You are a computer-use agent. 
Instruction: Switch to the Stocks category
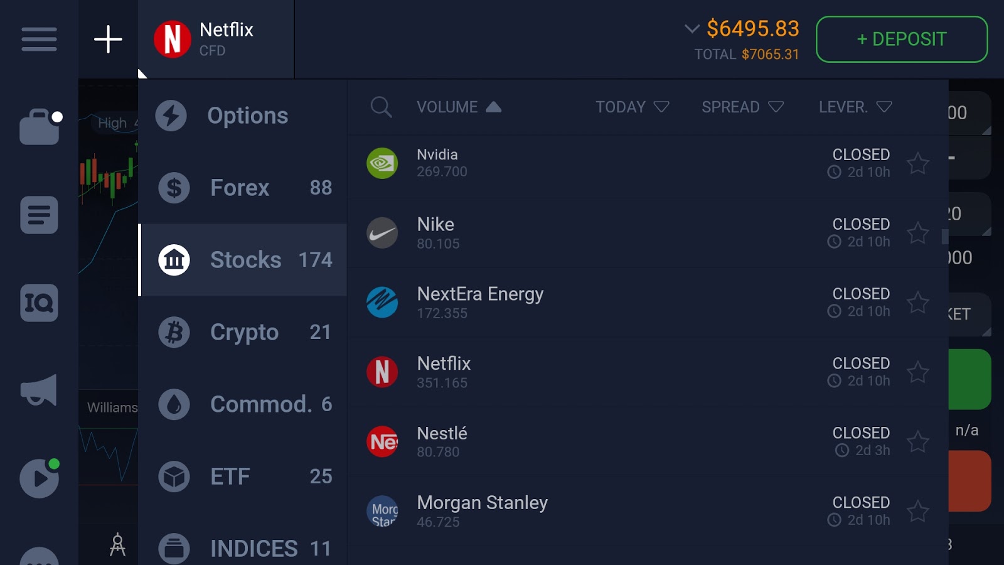245,259
